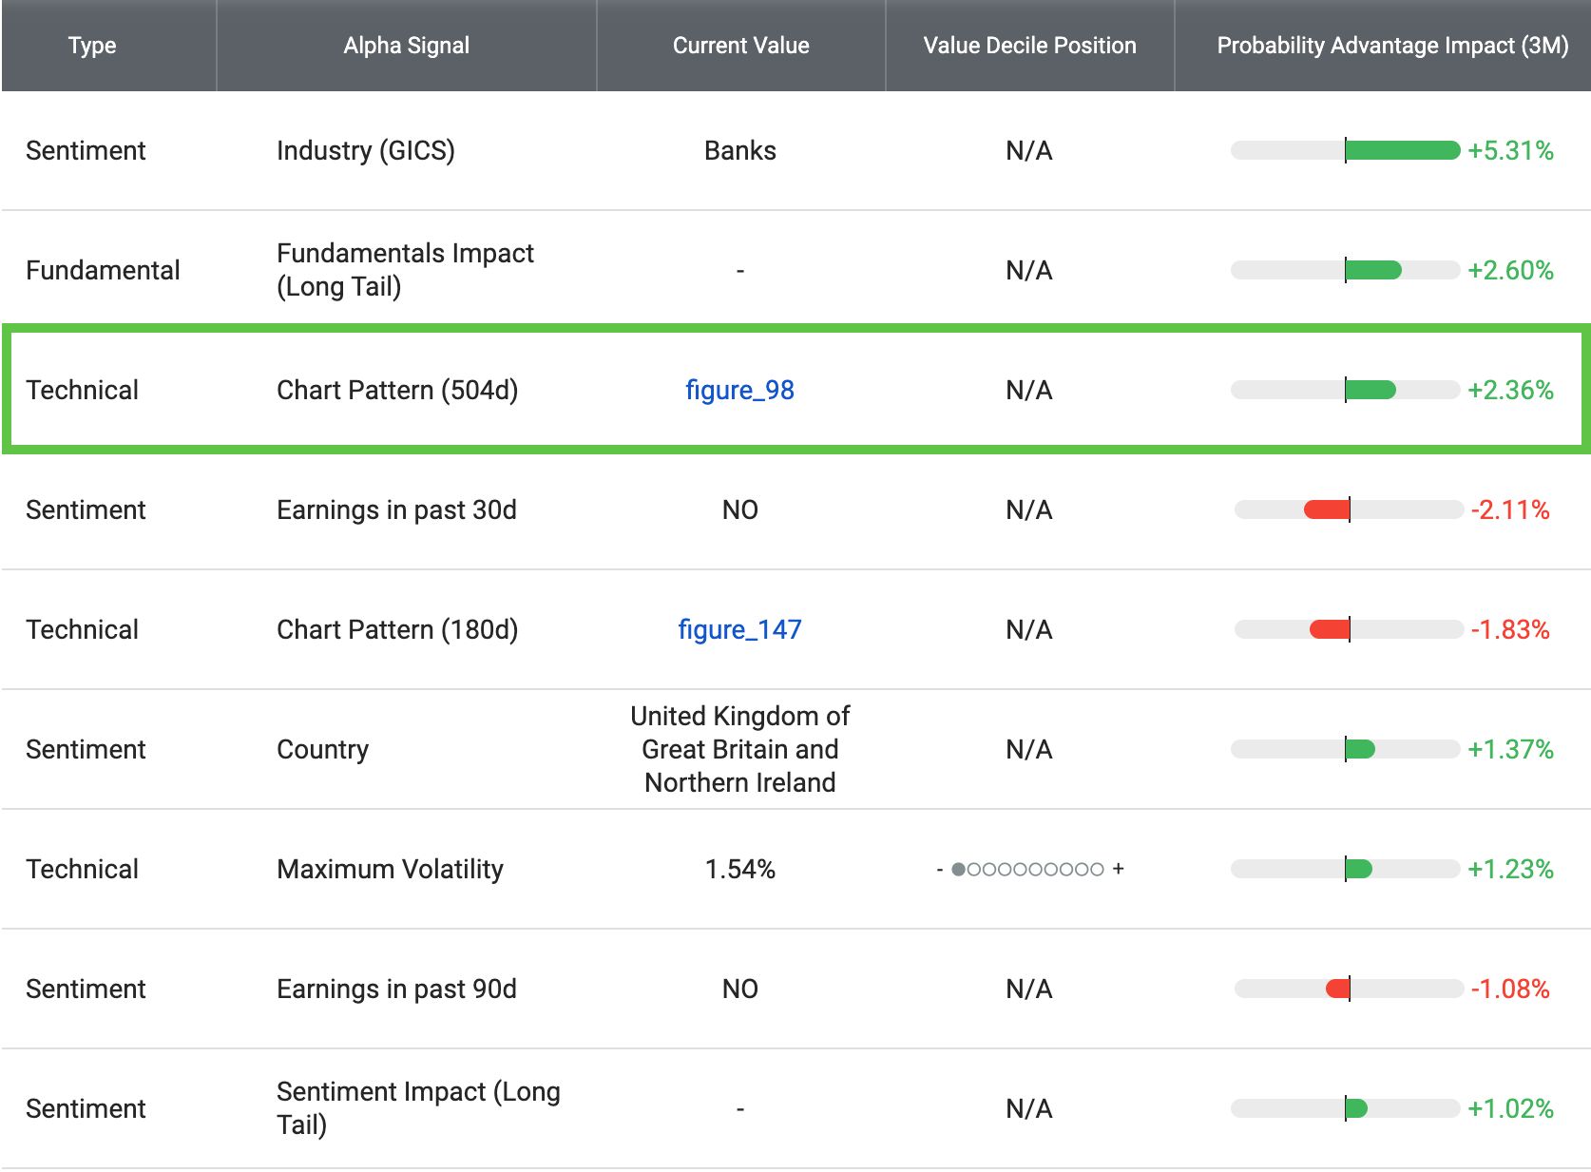Viewport: 1591px width, 1172px height.
Task: Select the highlighted Chart Pattern (504d) row
Action: click(795, 390)
